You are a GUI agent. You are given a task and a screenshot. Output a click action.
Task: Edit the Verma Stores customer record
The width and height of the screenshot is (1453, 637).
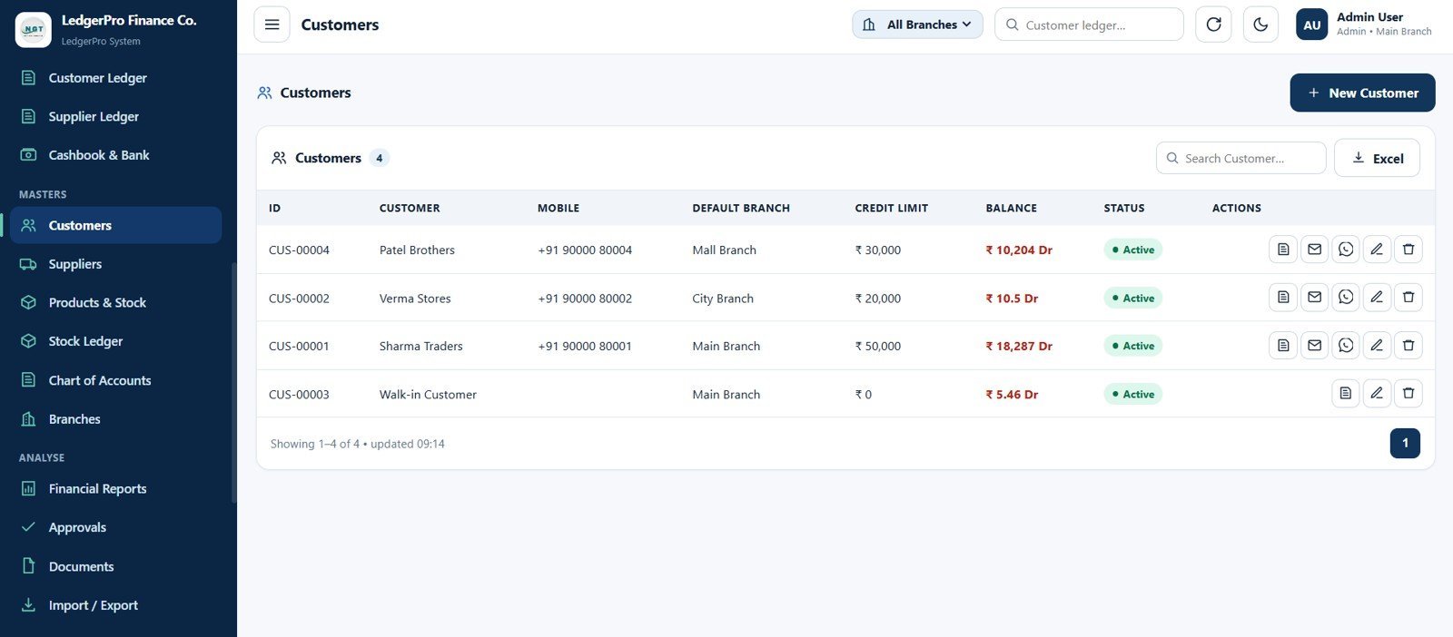[x=1377, y=298]
